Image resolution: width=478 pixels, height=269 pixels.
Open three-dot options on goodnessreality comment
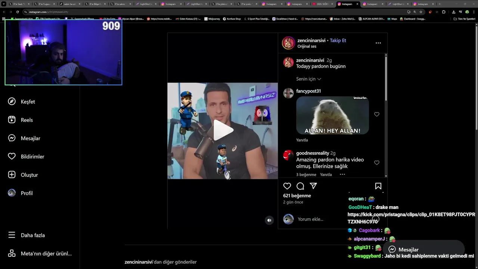(x=342, y=174)
